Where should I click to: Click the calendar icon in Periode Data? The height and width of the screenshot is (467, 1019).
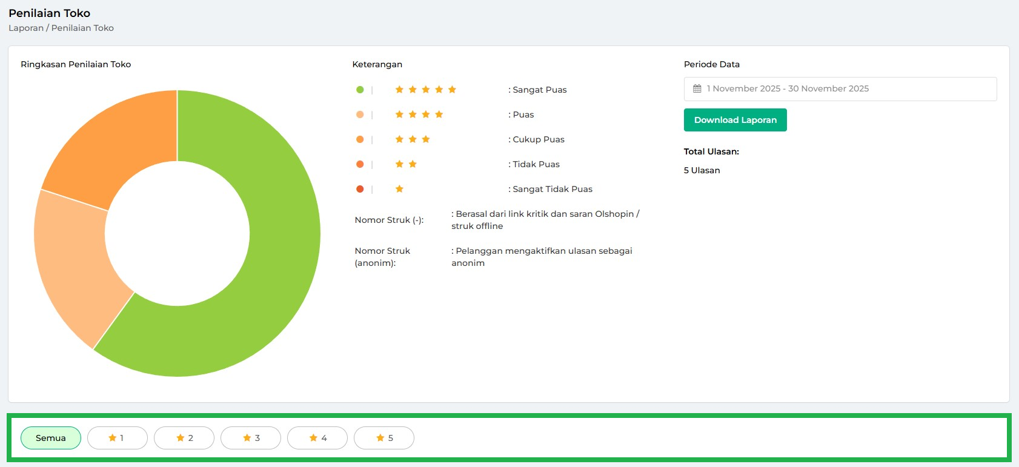pyautogui.click(x=697, y=89)
